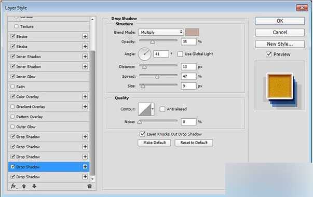Click the move effect down arrow
The width and height of the screenshot is (313, 197).
[34, 186]
